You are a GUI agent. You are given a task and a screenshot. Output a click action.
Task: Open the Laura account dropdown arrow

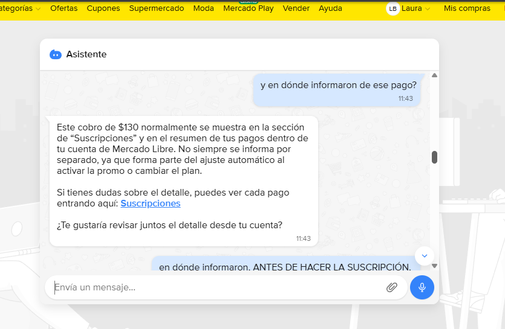point(428,9)
